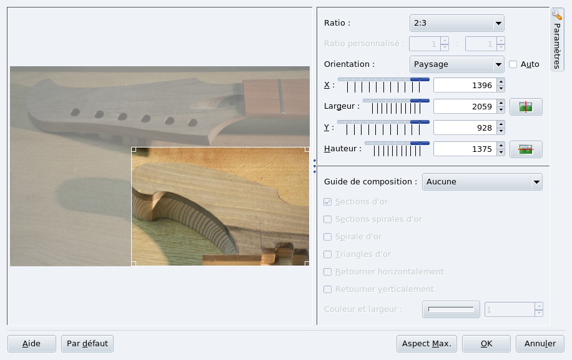The height and width of the screenshot is (360, 572).
Task: Click the top-right corner handle of crop selection
Action: 307,149
